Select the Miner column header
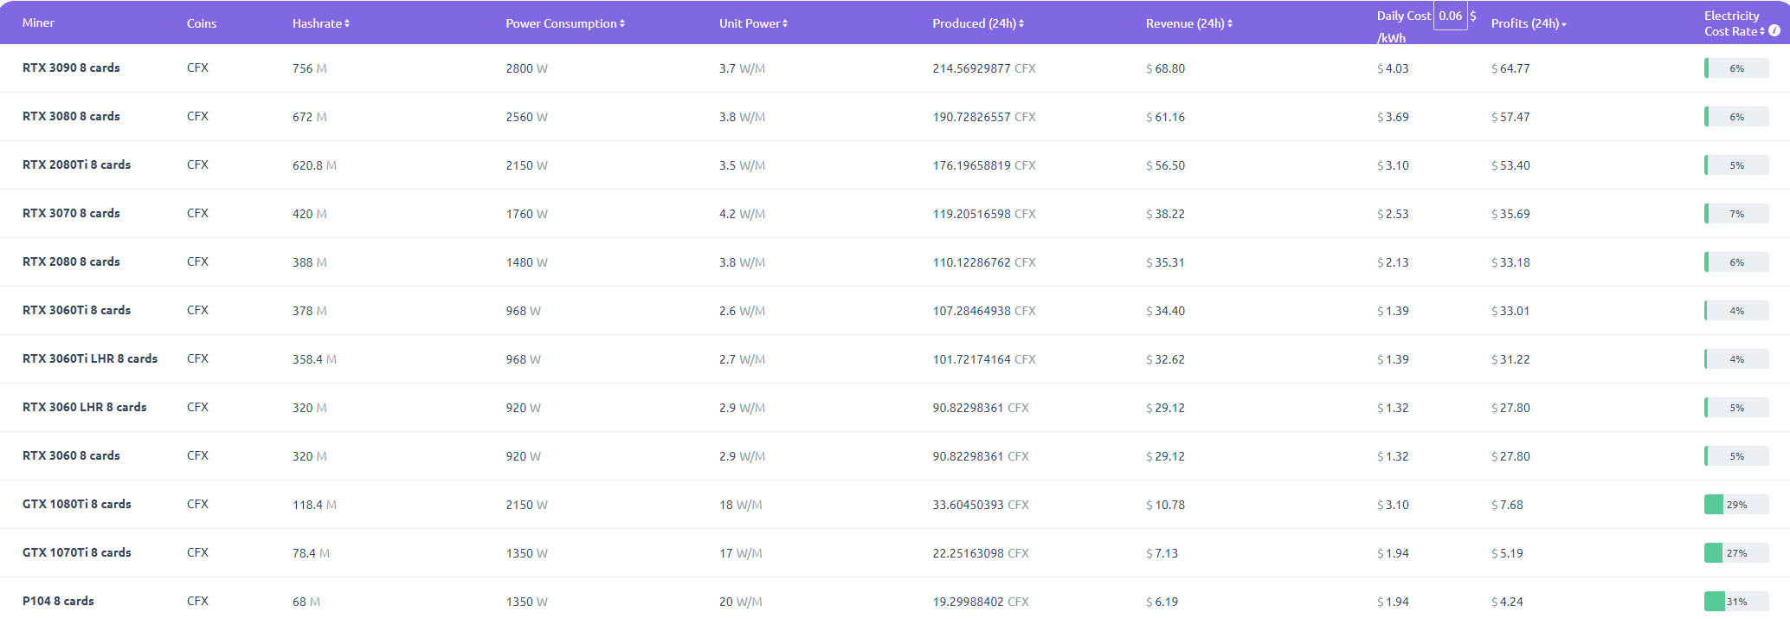1790x619 pixels. pyautogui.click(x=38, y=23)
